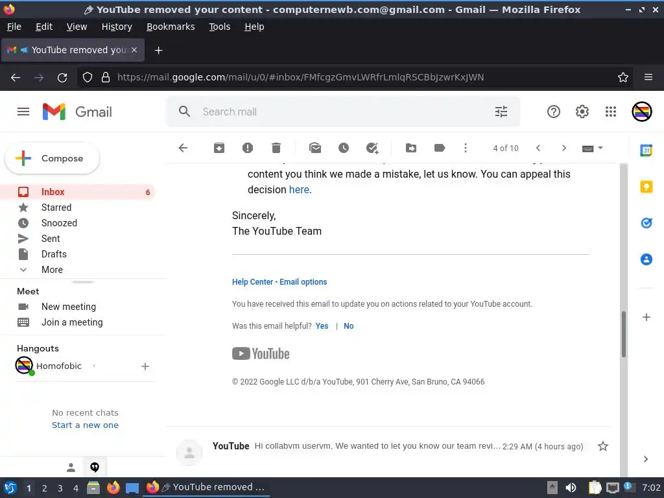664x498 pixels.
Task: Open Google account avatar
Action: click(x=642, y=112)
